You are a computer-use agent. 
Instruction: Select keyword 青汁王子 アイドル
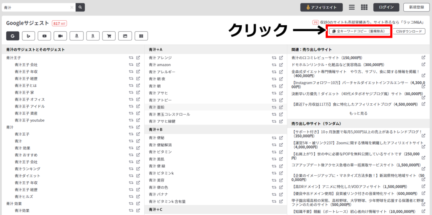30,106
